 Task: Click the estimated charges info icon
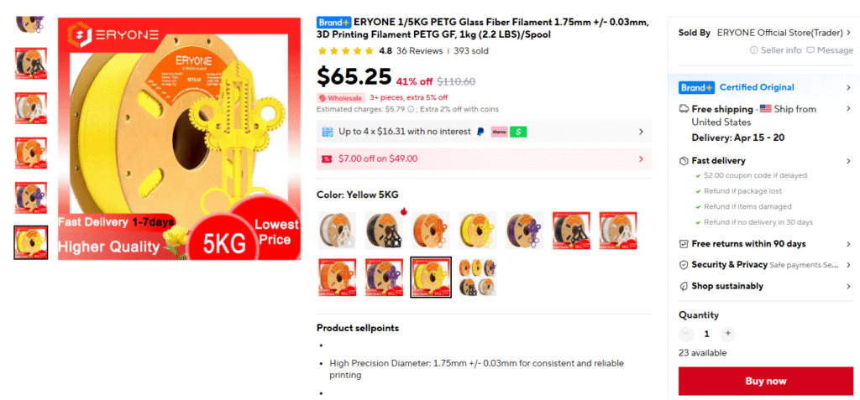411,109
